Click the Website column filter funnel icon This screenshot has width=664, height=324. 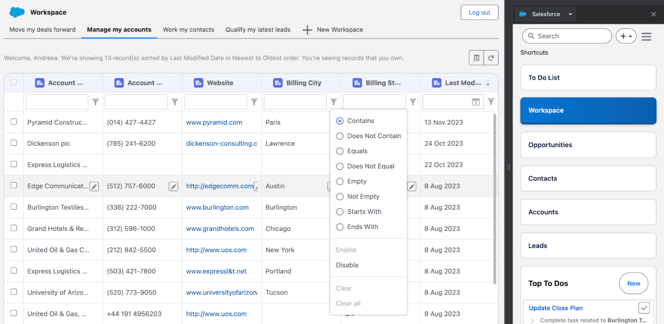(254, 102)
